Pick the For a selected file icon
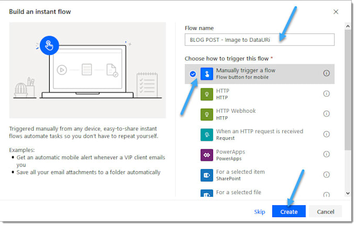The height and width of the screenshot is (226, 356). (207, 193)
